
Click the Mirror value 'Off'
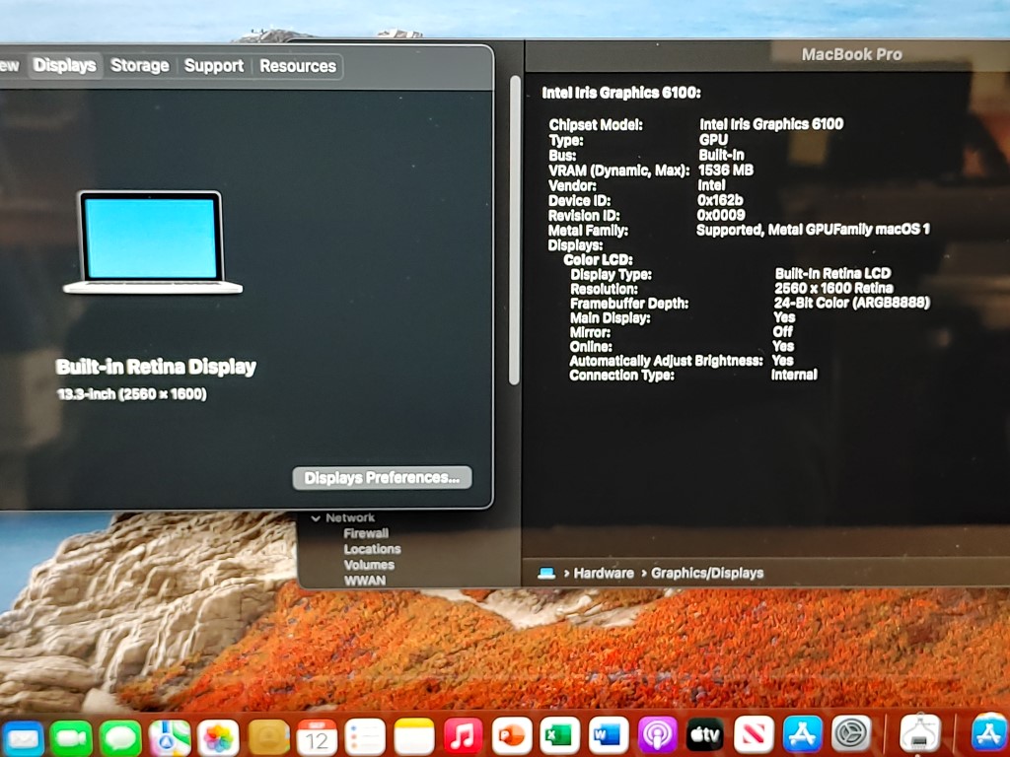click(782, 331)
